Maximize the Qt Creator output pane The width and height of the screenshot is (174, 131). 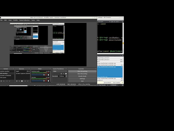tap(123, 55)
